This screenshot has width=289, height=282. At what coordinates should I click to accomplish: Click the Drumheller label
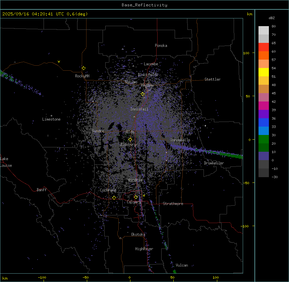214,163
